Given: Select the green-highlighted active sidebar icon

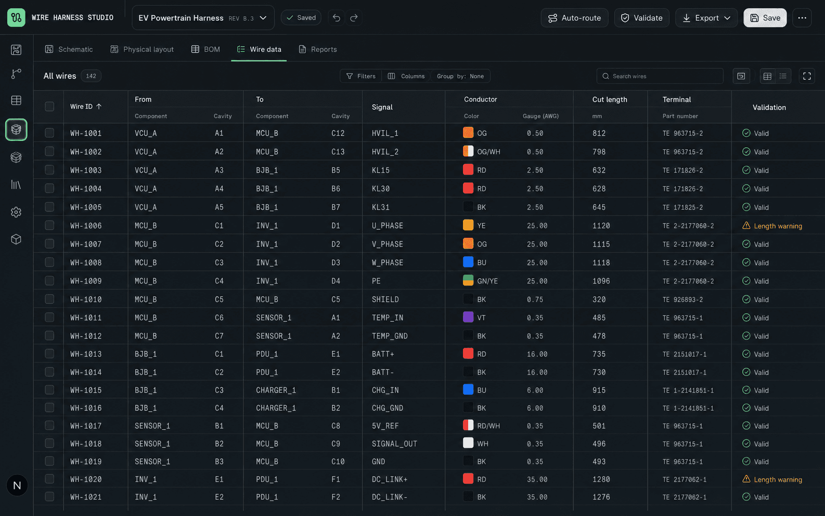Looking at the screenshot, I should point(16,130).
